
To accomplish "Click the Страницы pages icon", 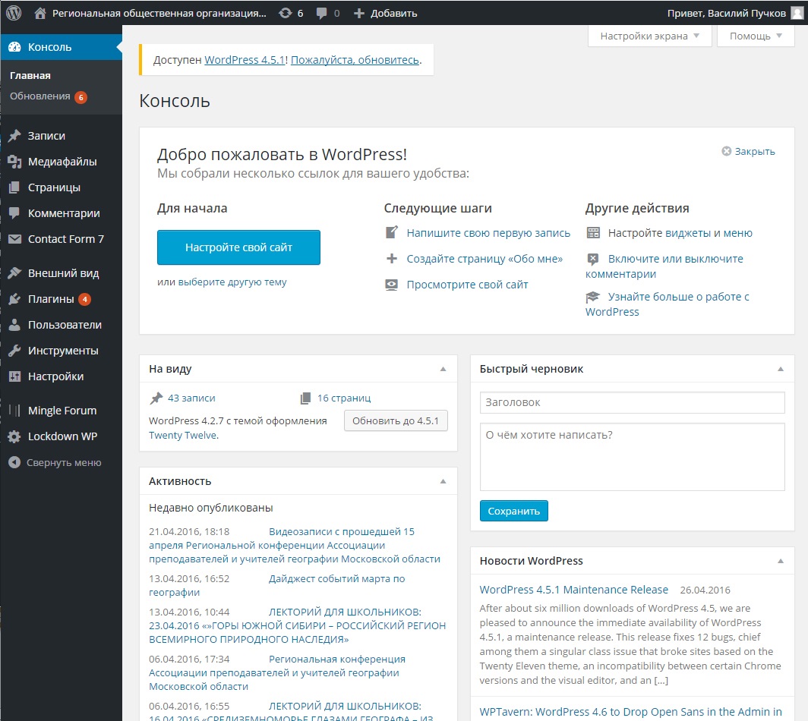I will [x=14, y=187].
